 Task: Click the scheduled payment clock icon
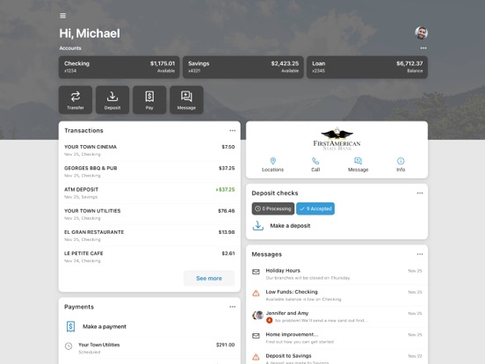click(x=69, y=346)
